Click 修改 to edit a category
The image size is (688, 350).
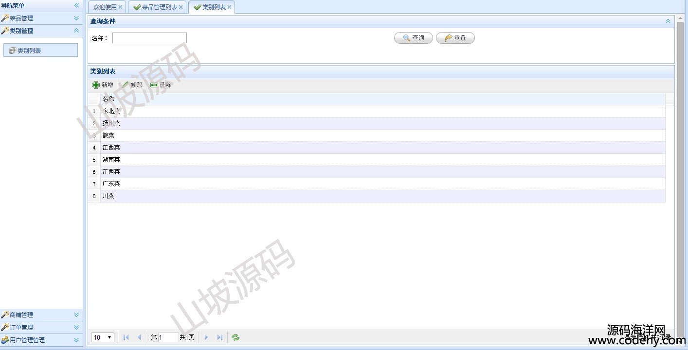click(132, 85)
